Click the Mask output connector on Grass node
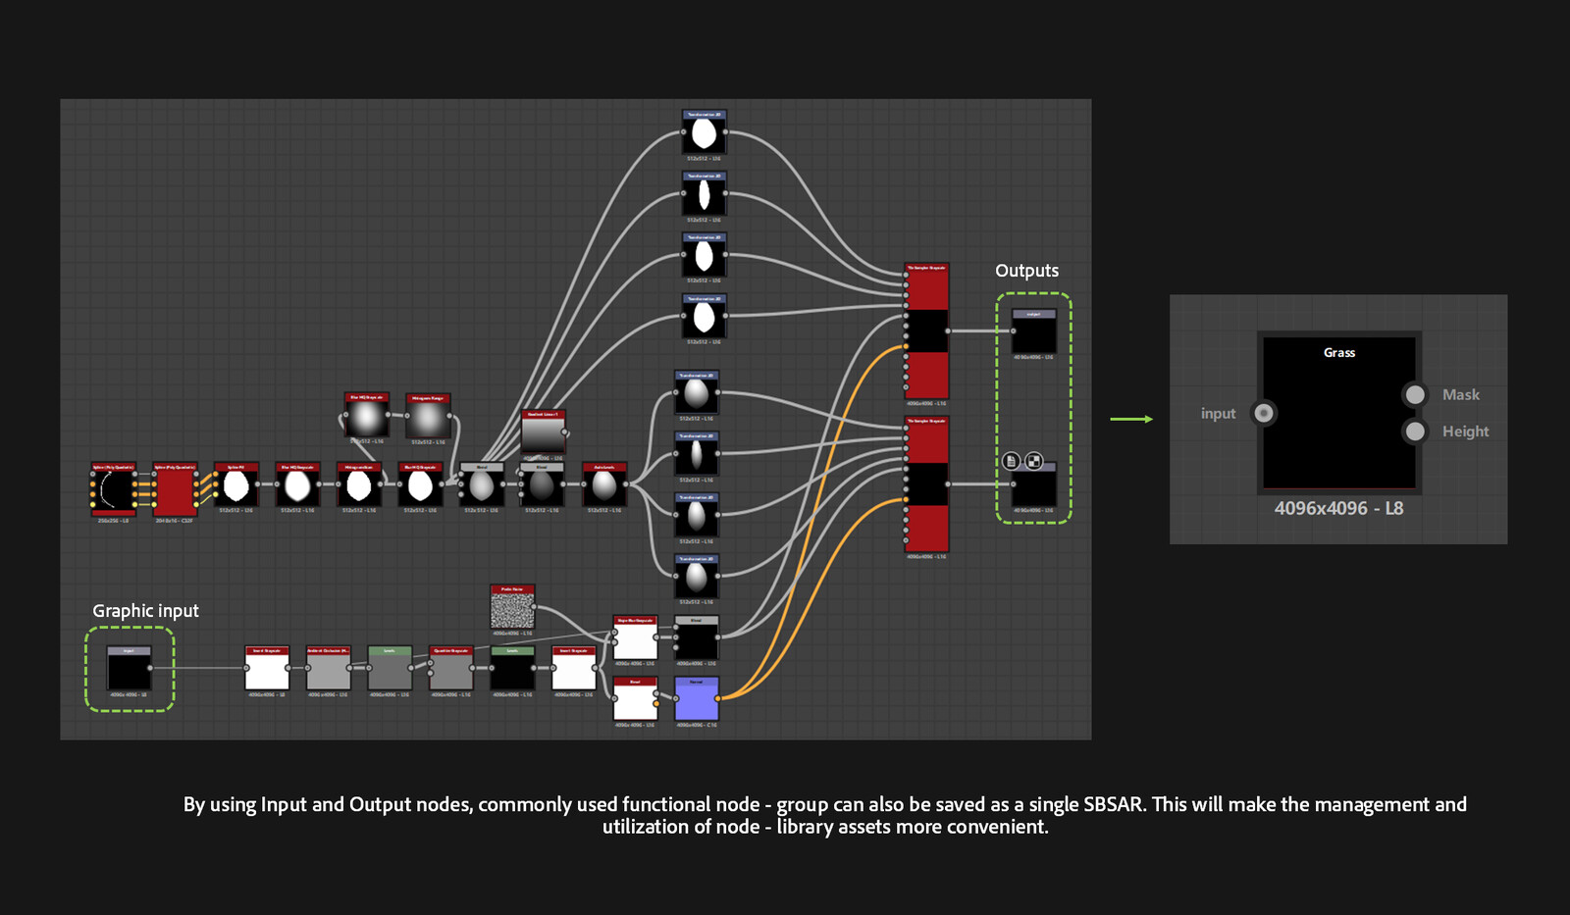Viewport: 1570px width, 915px height. [1415, 394]
